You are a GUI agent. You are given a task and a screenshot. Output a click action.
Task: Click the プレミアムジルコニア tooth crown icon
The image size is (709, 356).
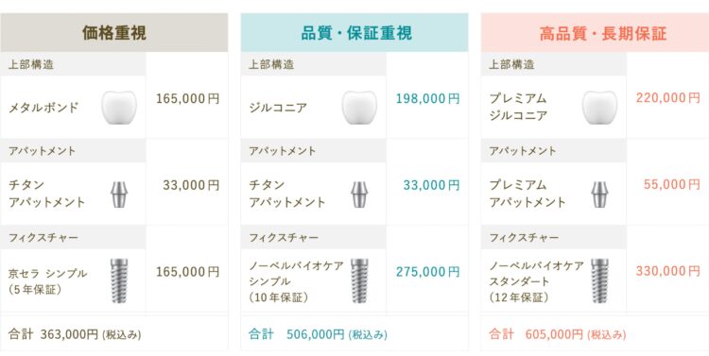tap(599, 108)
